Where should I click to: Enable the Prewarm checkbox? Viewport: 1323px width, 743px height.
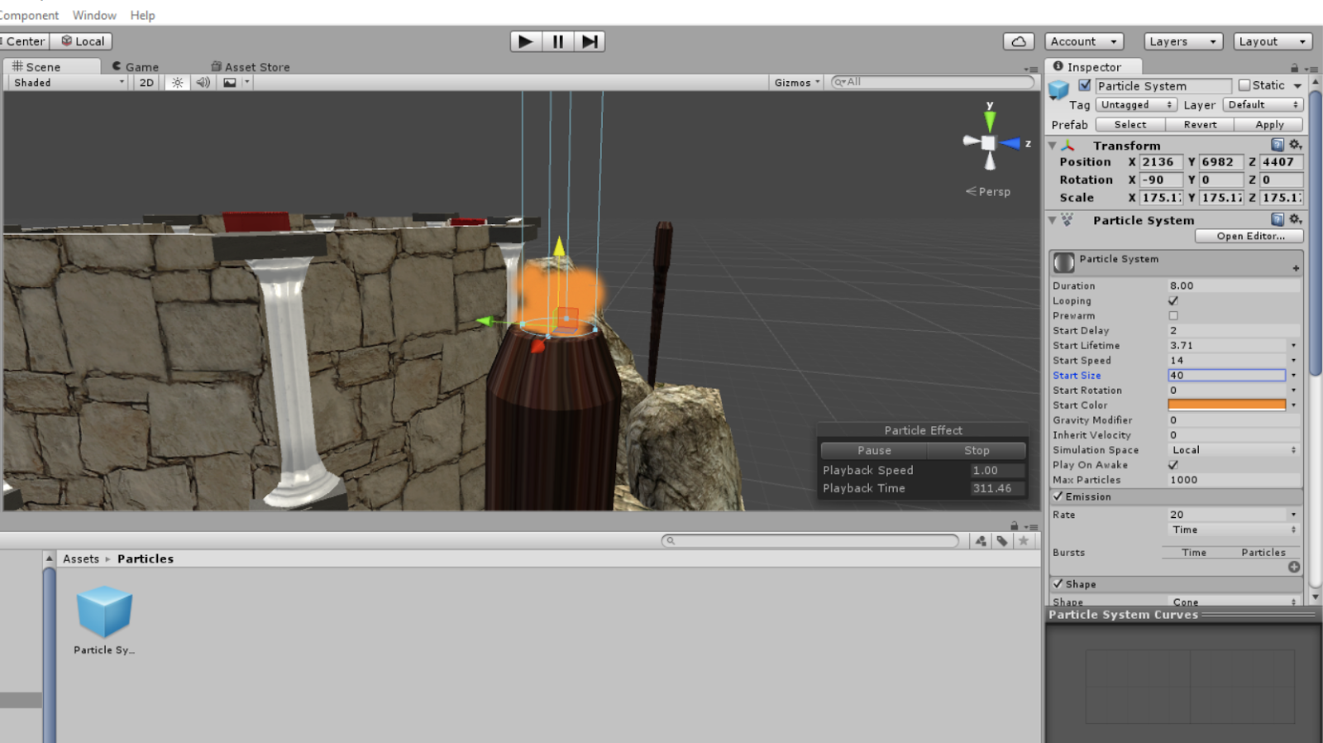[1173, 316]
